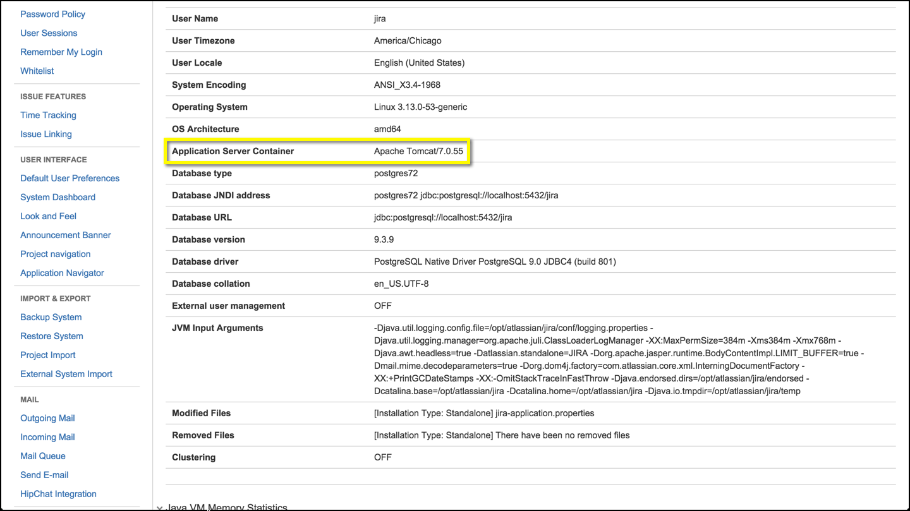The height and width of the screenshot is (511, 910).
Task: Click the IMPORT & EXPORT section heading
Action: coord(56,299)
